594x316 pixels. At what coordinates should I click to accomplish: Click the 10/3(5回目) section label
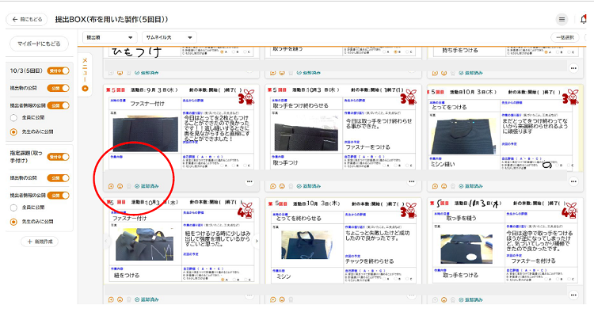pos(26,70)
